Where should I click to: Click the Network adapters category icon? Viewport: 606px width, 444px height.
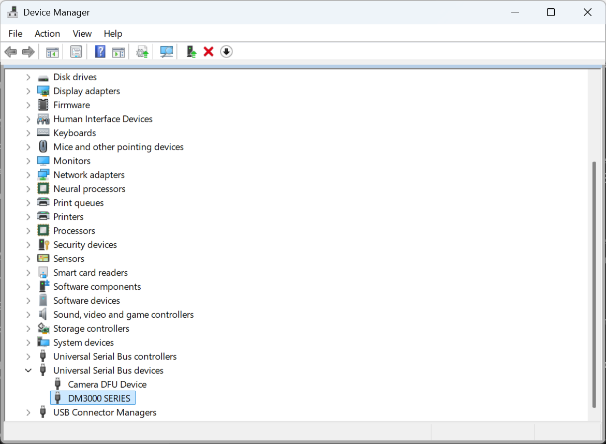pyautogui.click(x=43, y=175)
